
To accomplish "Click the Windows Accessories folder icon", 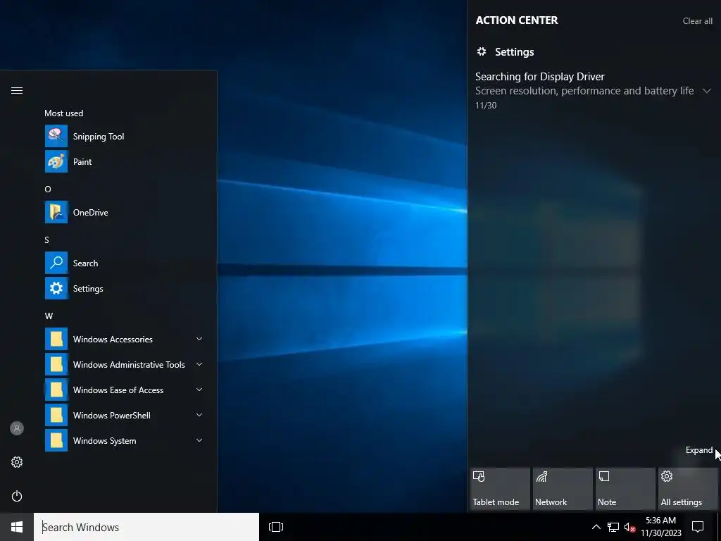I will (x=56, y=339).
